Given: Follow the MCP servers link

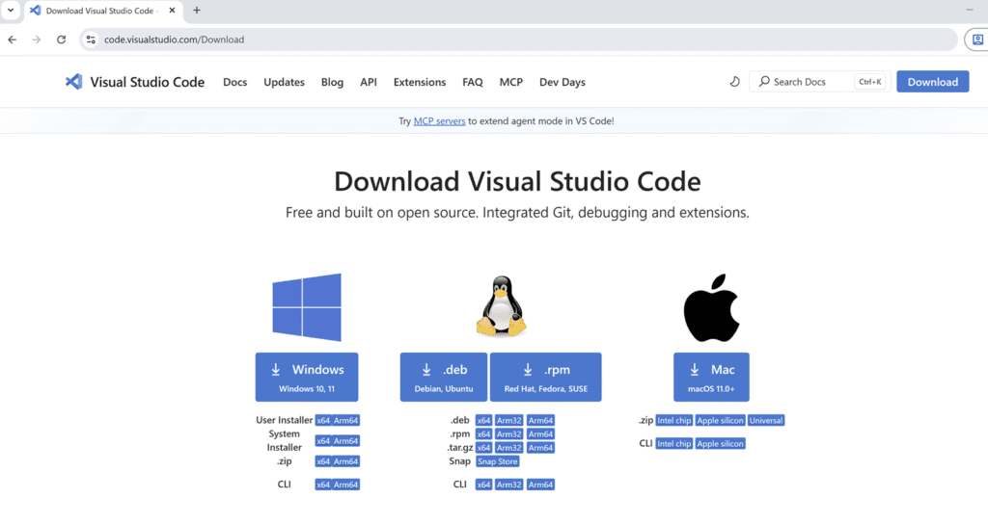Looking at the screenshot, I should pyautogui.click(x=439, y=120).
